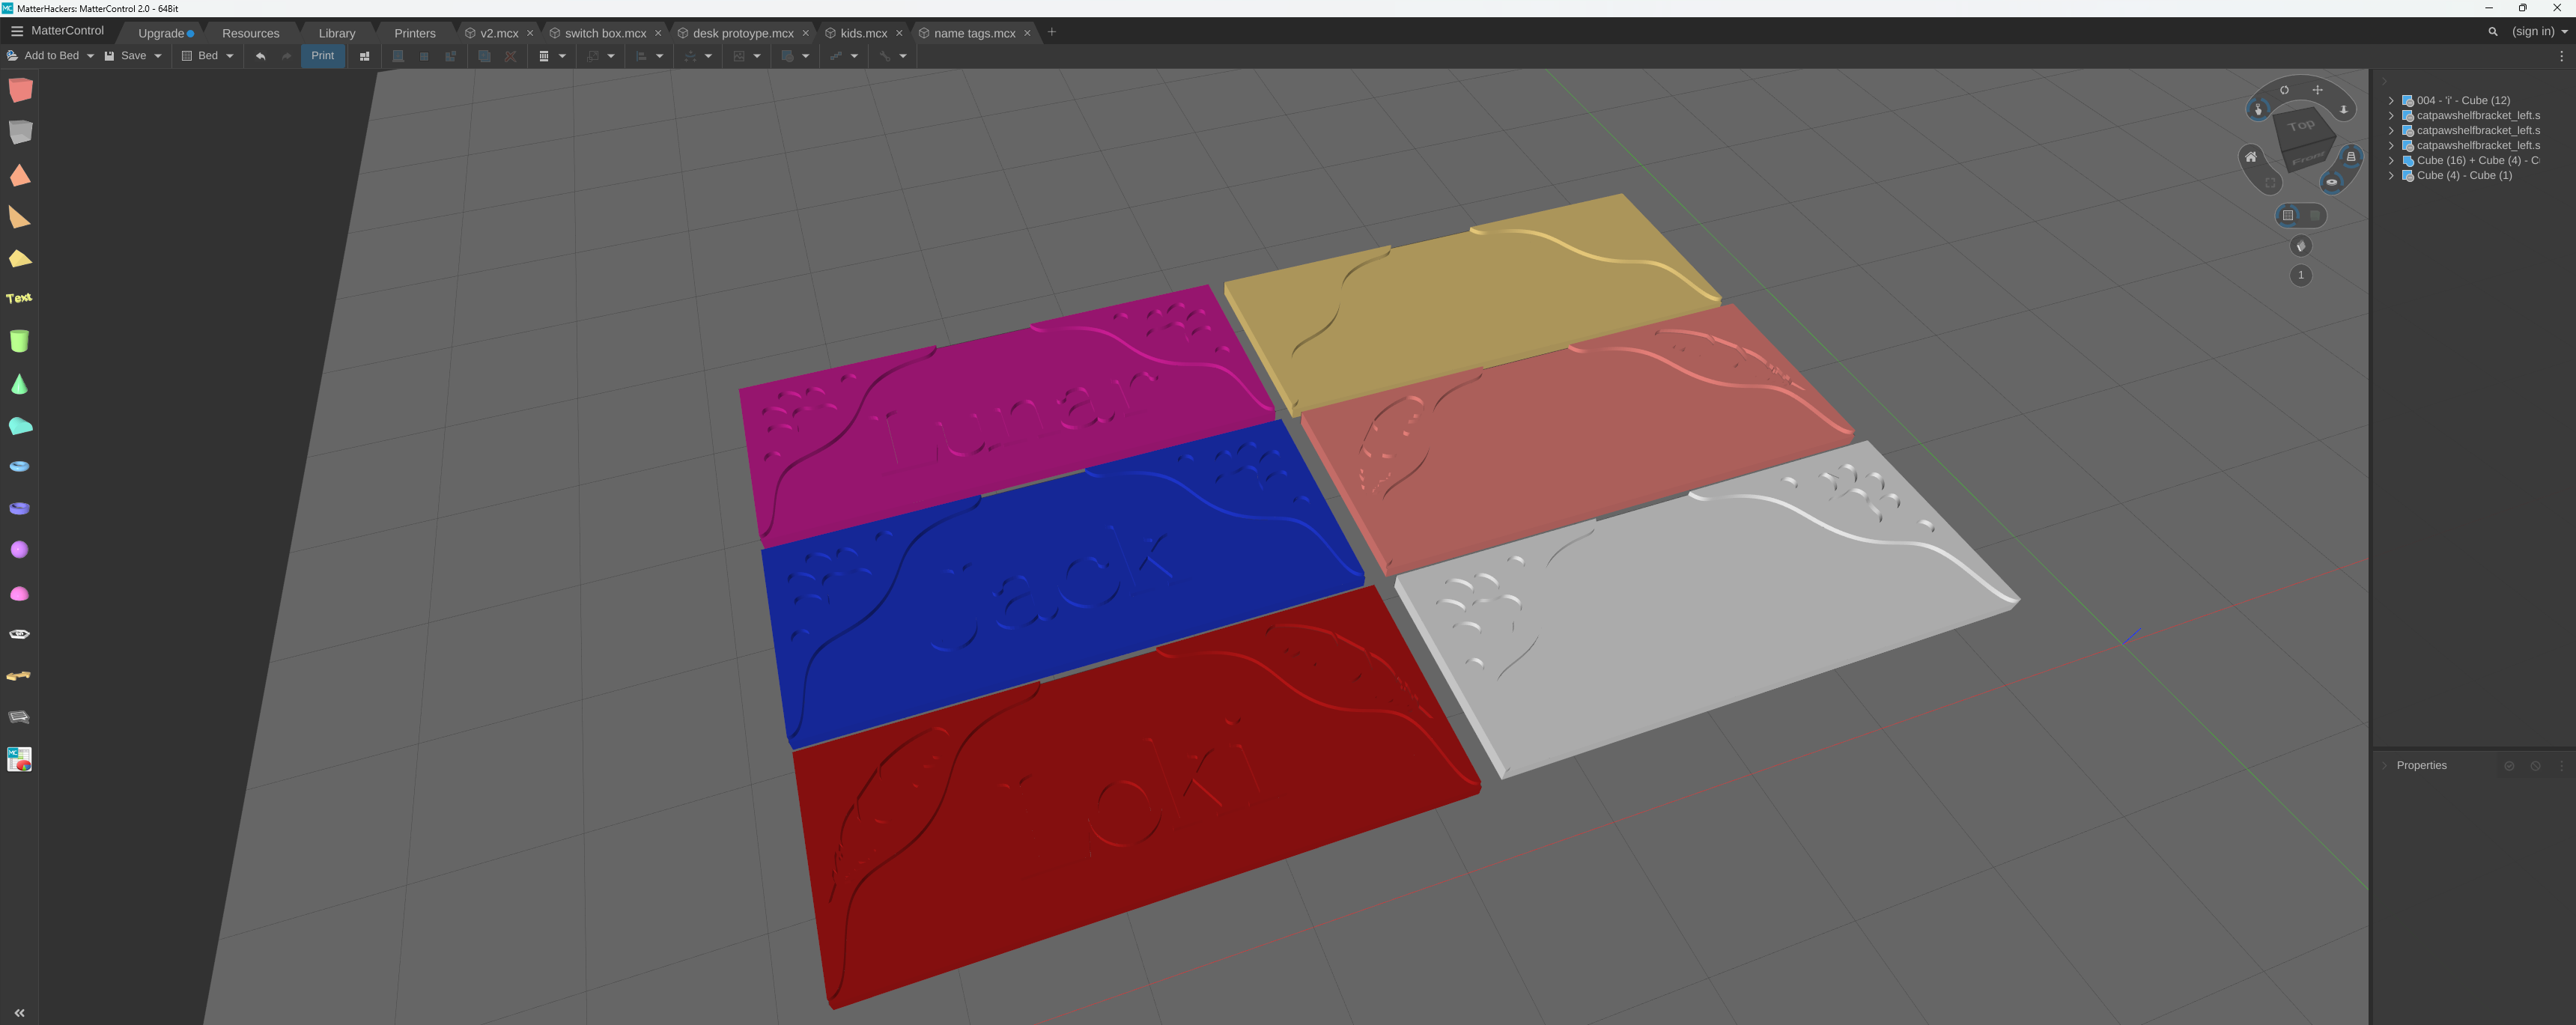
Task: Pick the yellow Text primitive tool
Action: coord(19,298)
